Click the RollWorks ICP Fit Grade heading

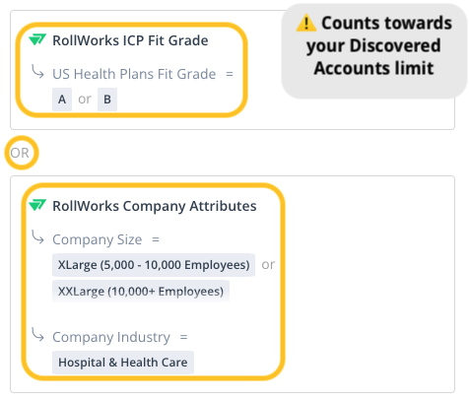pyautogui.click(x=130, y=40)
